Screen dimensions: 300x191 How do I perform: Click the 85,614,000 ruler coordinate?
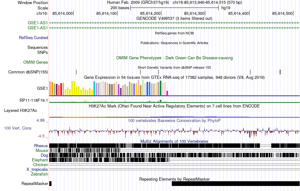coord(63,13)
